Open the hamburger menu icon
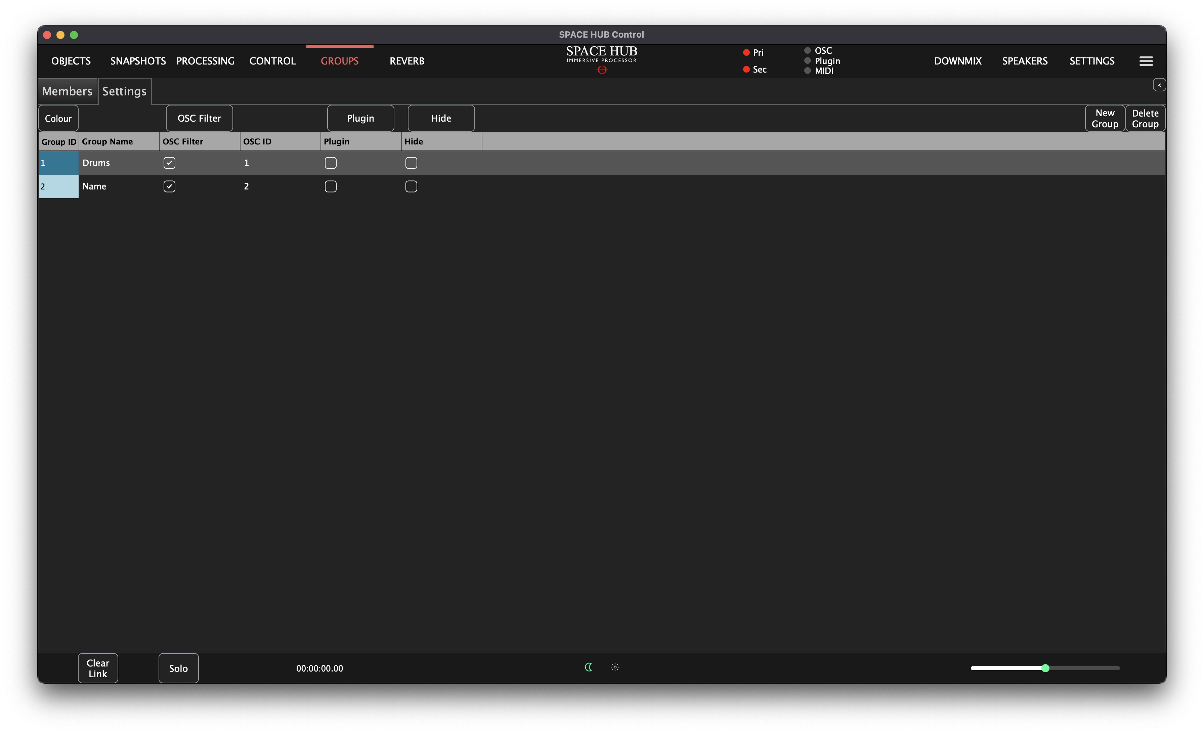The width and height of the screenshot is (1204, 733). coord(1146,61)
